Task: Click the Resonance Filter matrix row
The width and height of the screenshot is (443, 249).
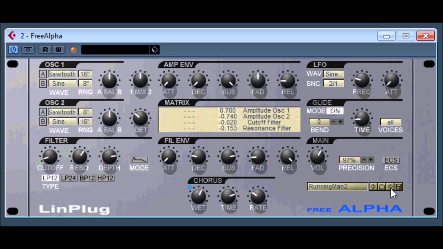Action: pos(229,128)
